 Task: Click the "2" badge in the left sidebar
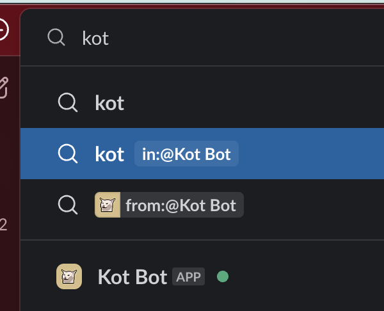[3, 224]
